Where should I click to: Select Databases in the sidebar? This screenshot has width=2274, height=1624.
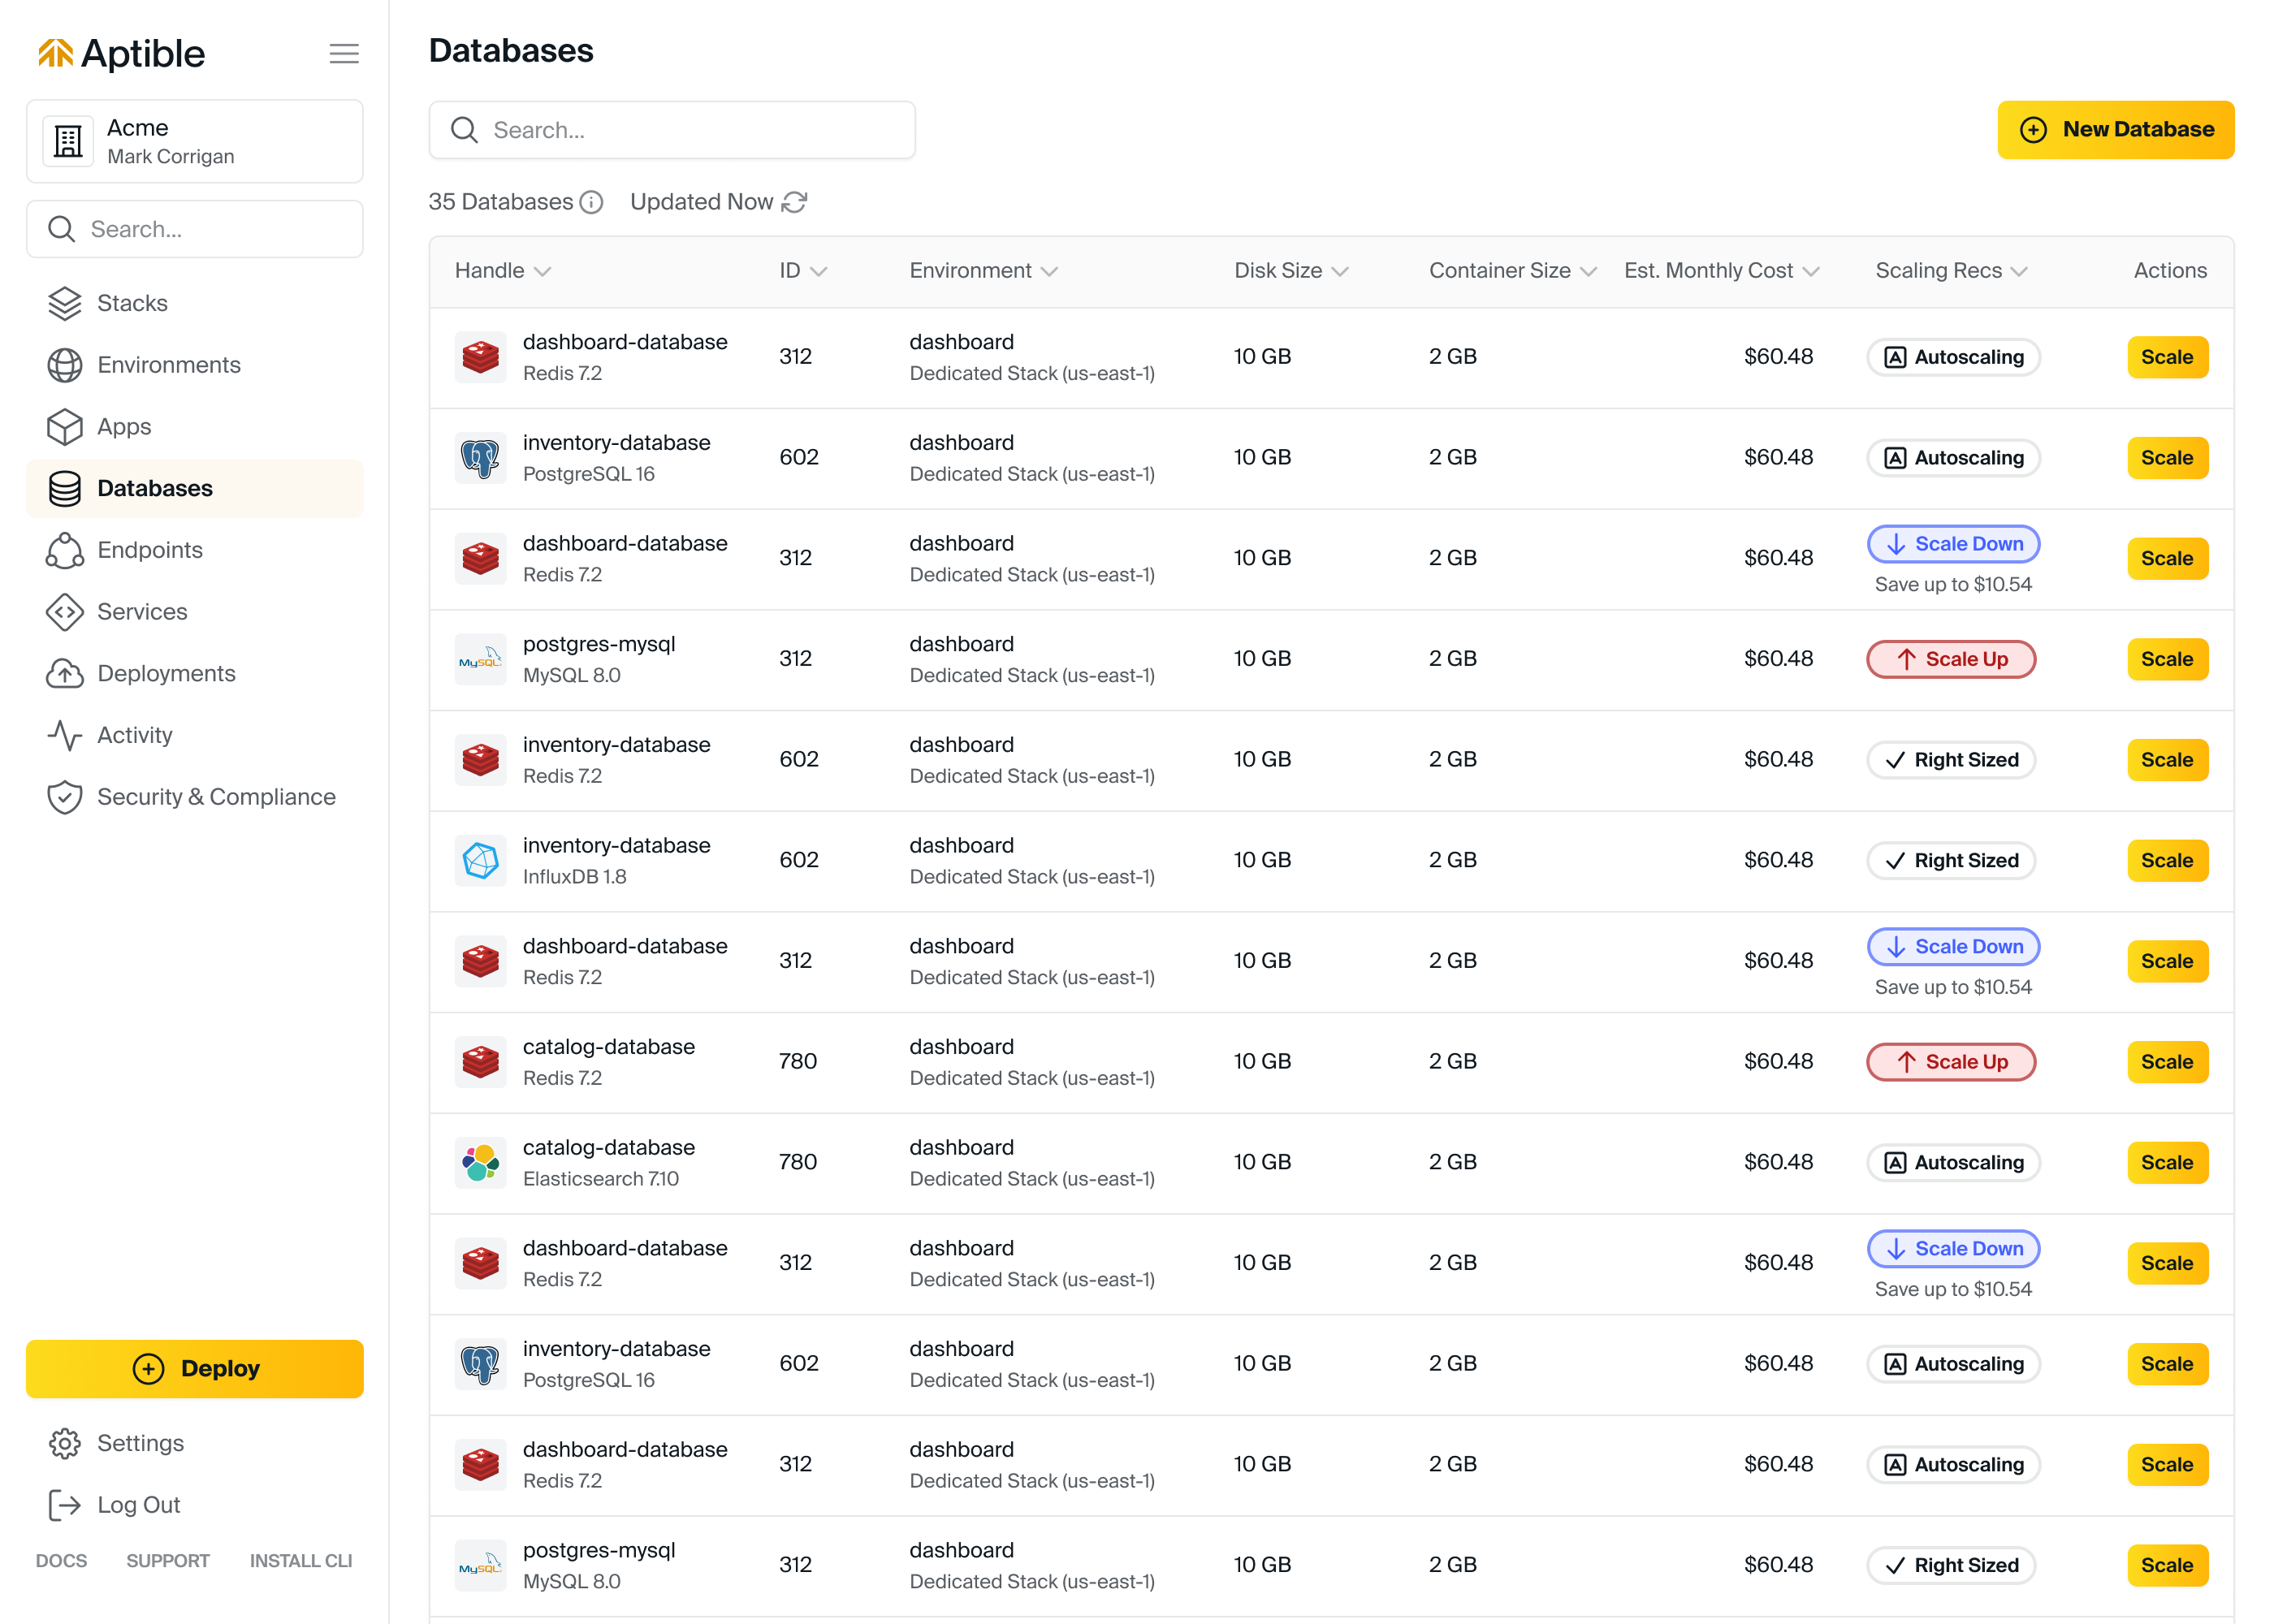pos(195,488)
